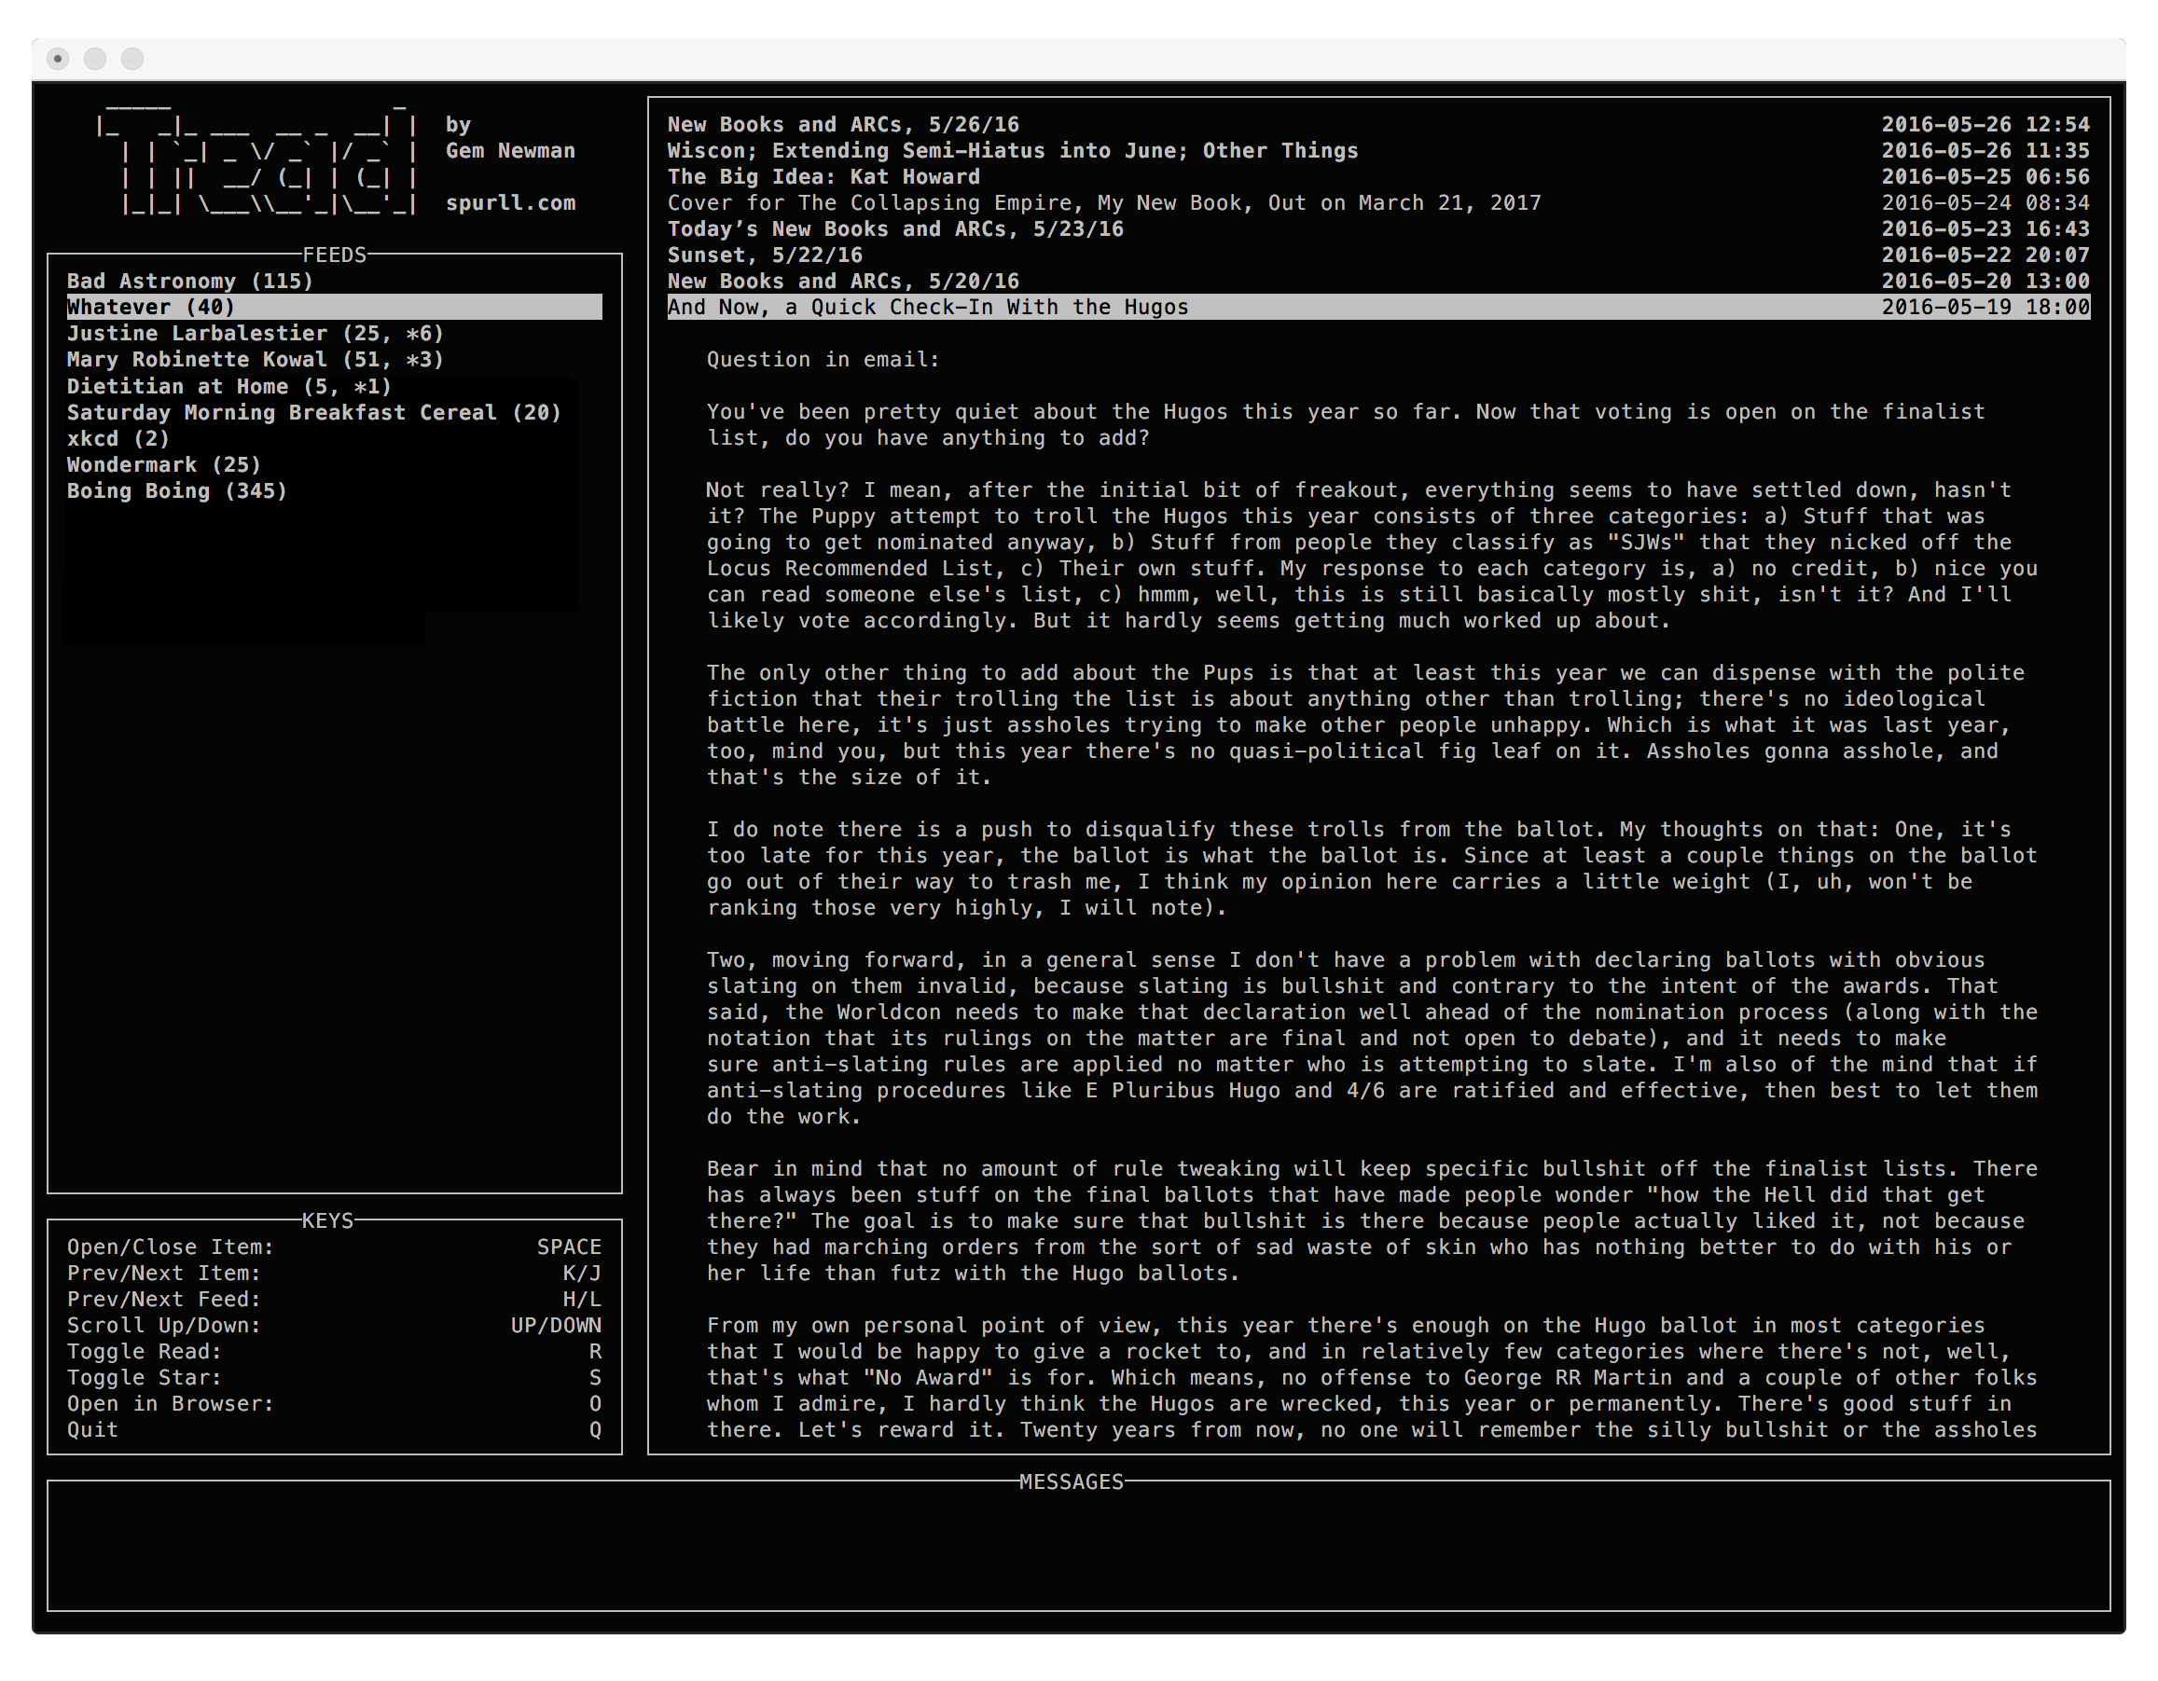Click the Toggle Read key row
The width and height of the screenshot is (2158, 1681).
pyautogui.click(x=334, y=1351)
